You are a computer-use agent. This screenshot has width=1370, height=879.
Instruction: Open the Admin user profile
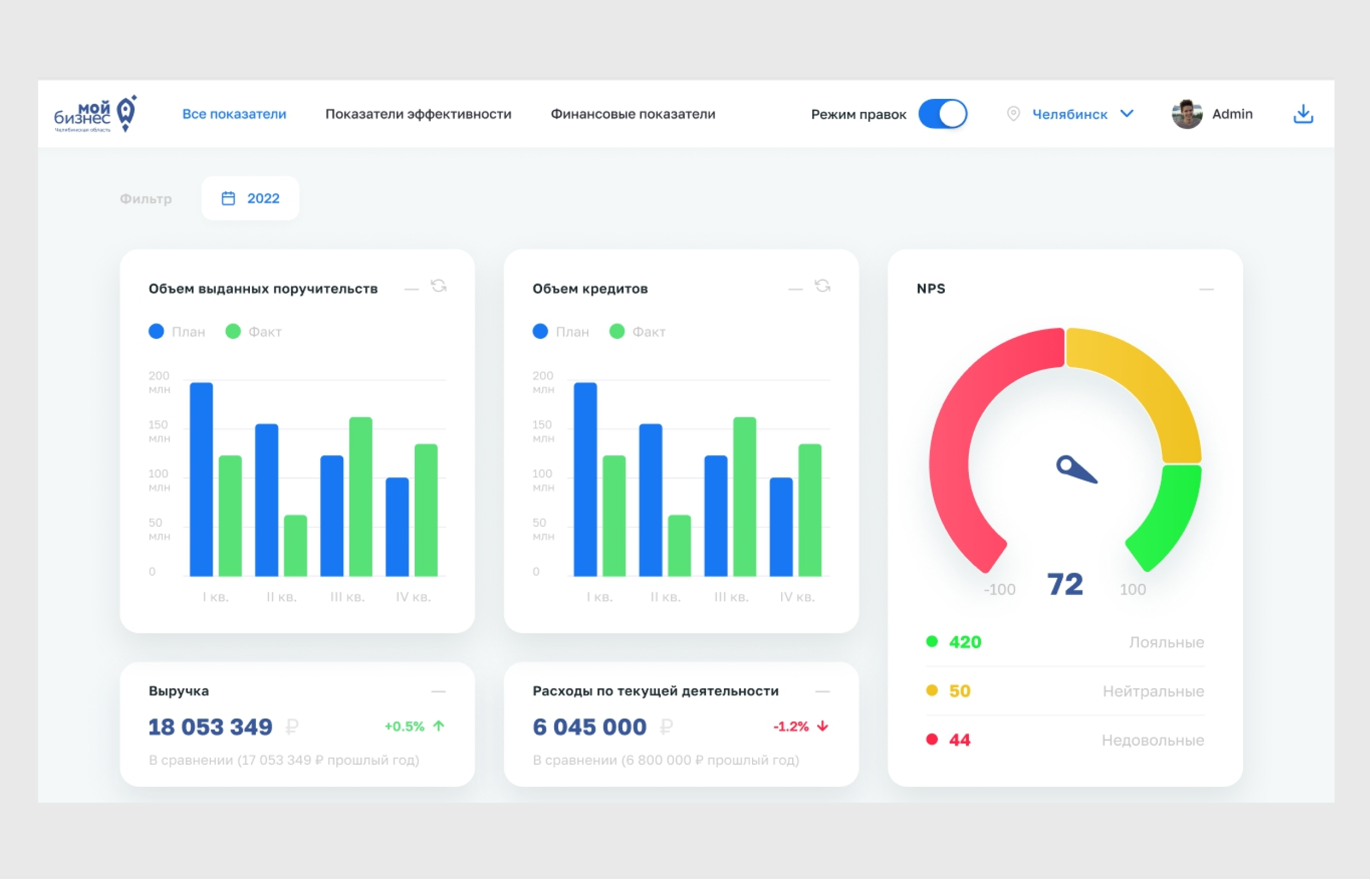tap(1212, 114)
